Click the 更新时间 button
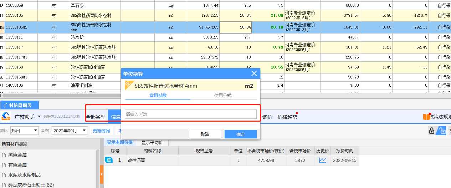The image size is (451, 188). 101,131
